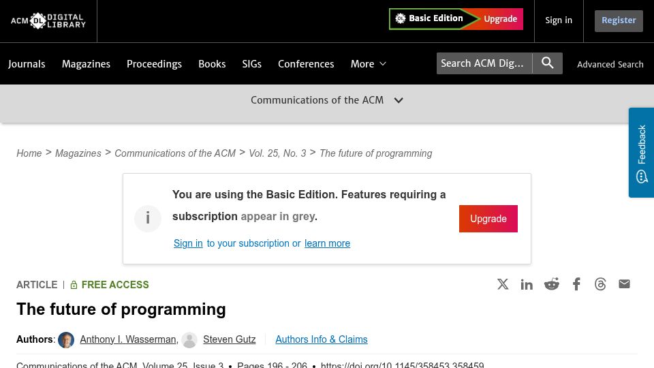Open the Books menu item

point(212,64)
